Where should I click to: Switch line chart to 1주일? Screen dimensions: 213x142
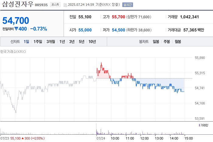click(x=38, y=42)
